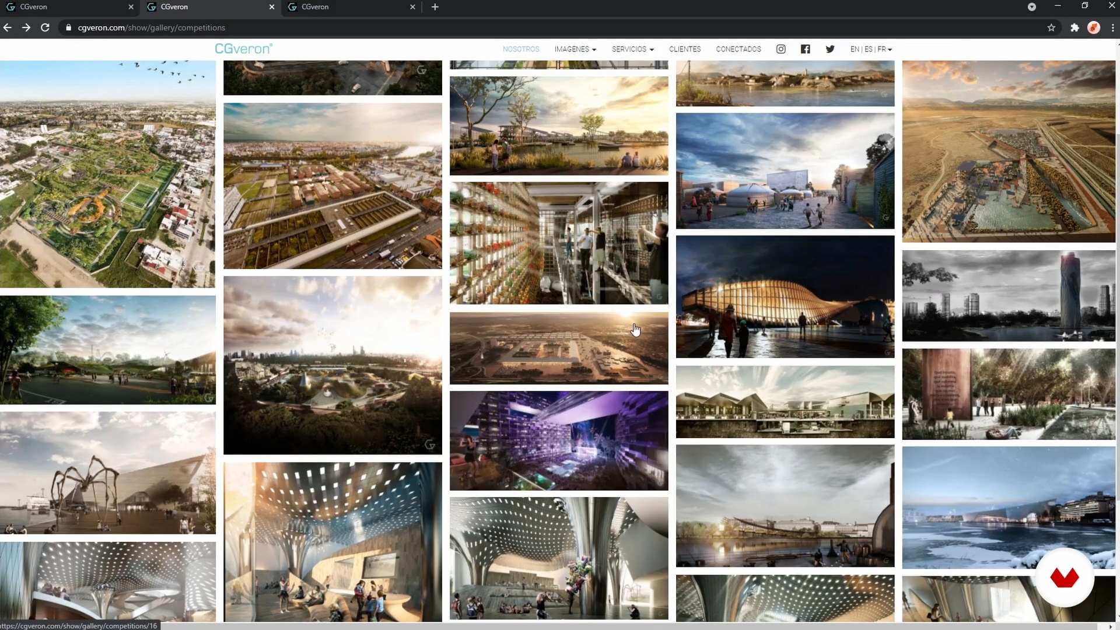Image resolution: width=1120 pixels, height=630 pixels.
Task: Open the wetland park sunset image
Action: coord(559,126)
